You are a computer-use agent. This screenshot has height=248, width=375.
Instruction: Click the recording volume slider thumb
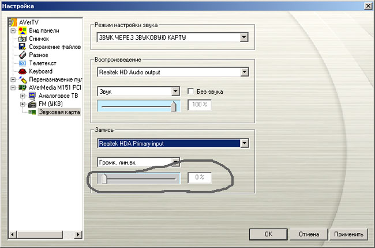(104, 178)
